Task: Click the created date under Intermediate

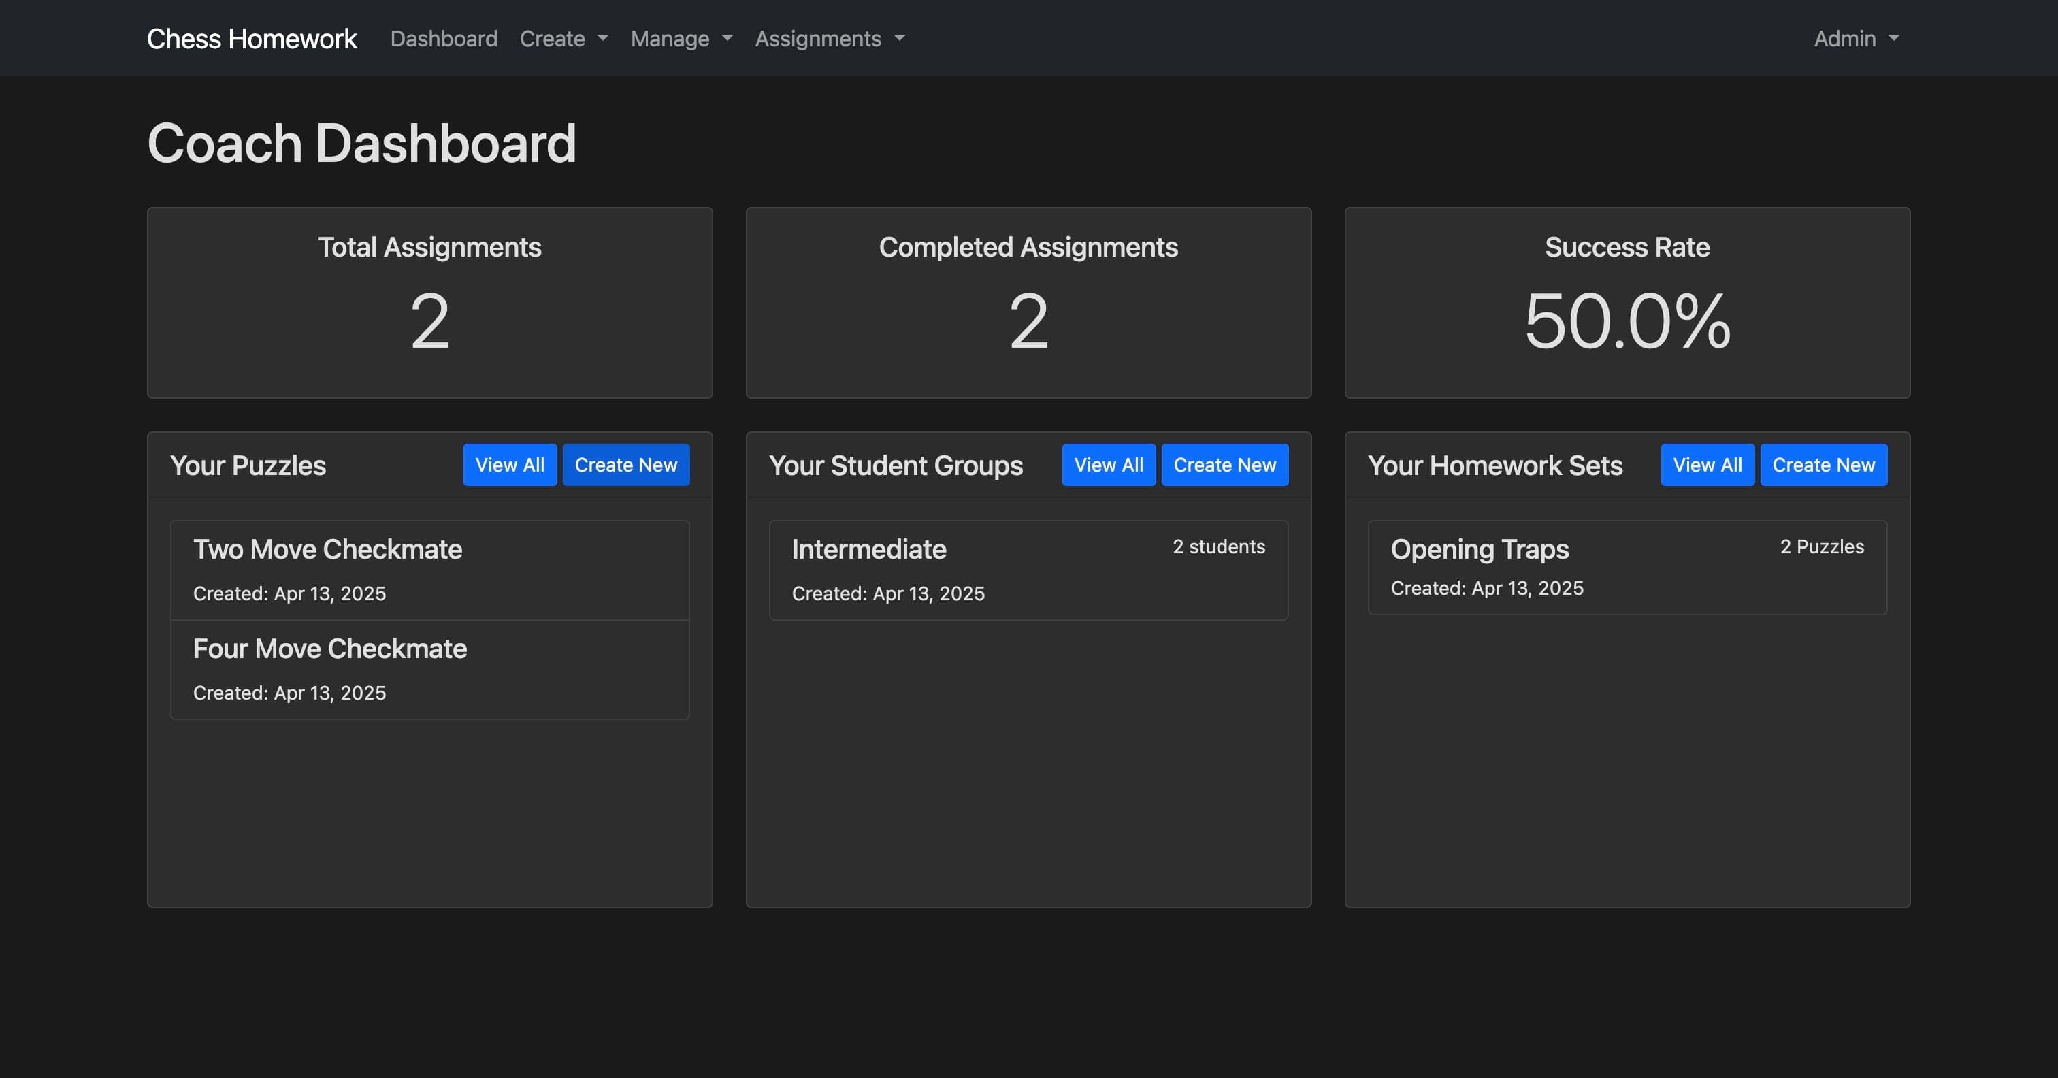Action: (887, 593)
